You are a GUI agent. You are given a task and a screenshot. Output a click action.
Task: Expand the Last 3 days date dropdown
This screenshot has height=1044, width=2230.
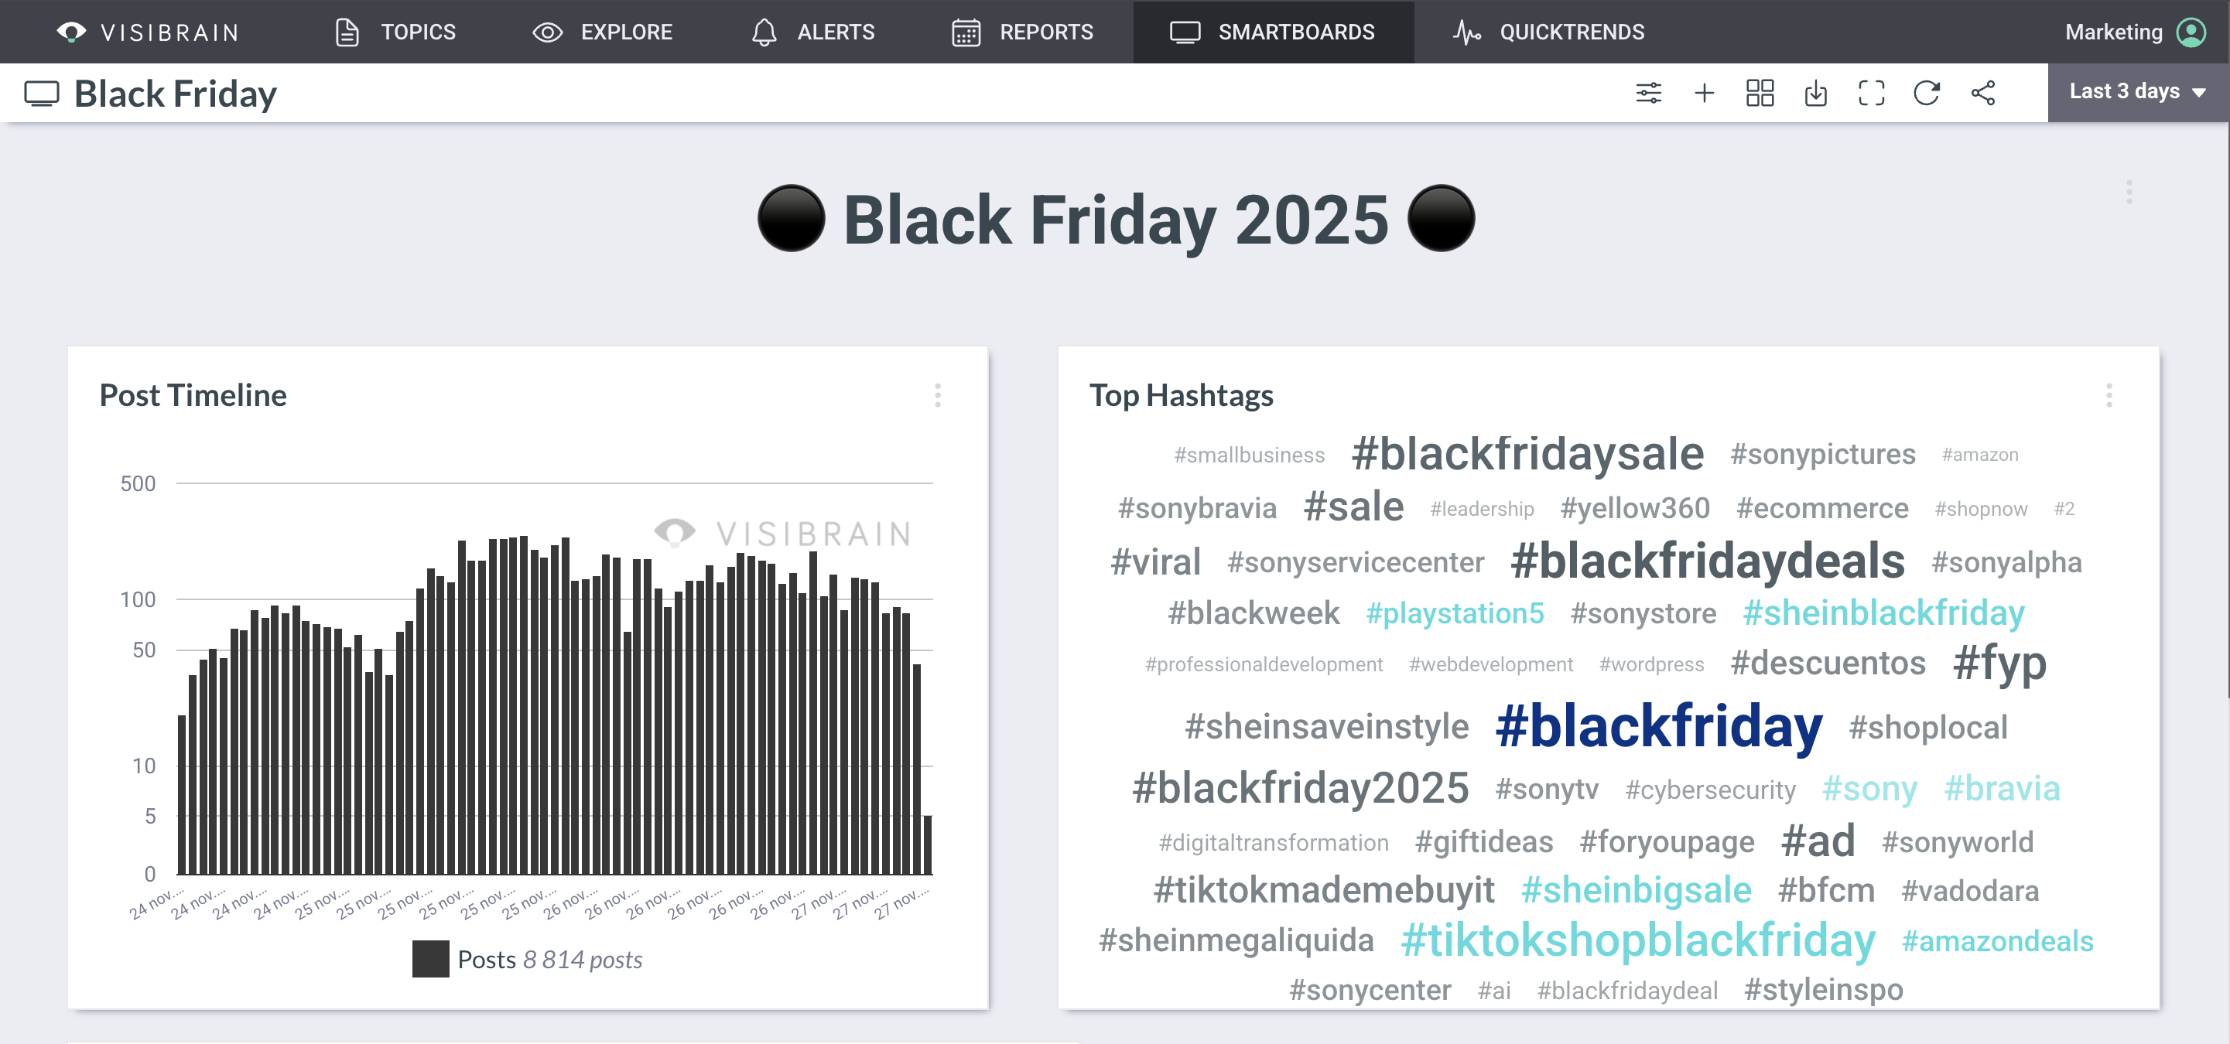point(2136,92)
